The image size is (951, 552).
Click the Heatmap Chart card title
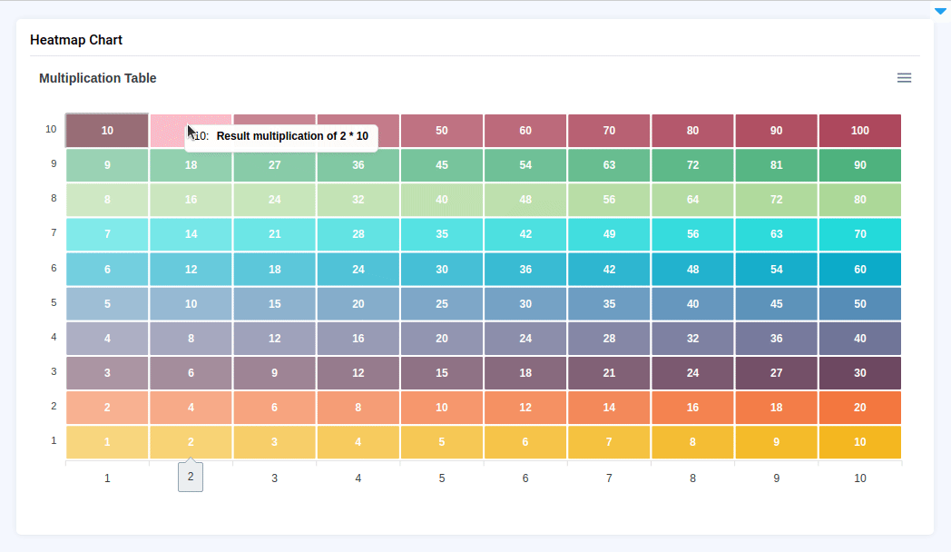tap(76, 40)
